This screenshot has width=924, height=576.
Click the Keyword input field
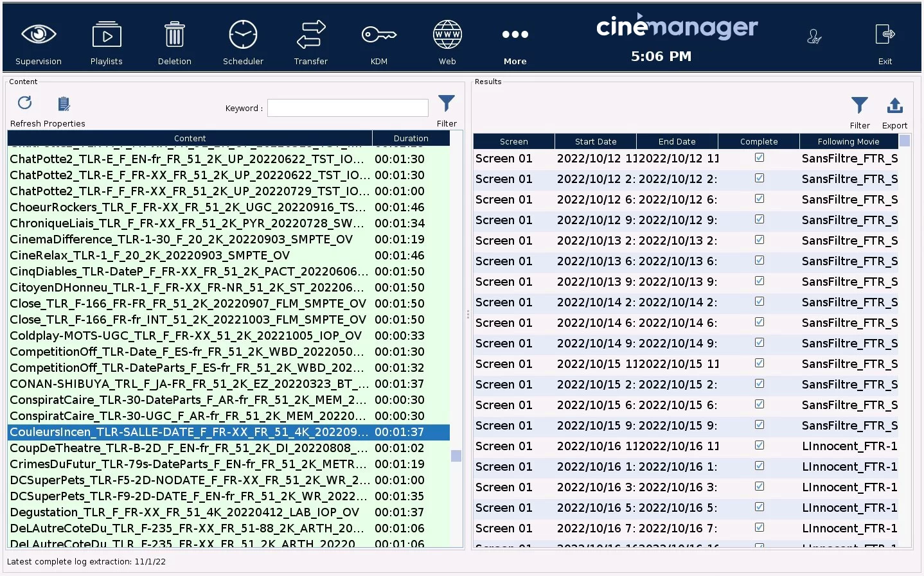[348, 108]
